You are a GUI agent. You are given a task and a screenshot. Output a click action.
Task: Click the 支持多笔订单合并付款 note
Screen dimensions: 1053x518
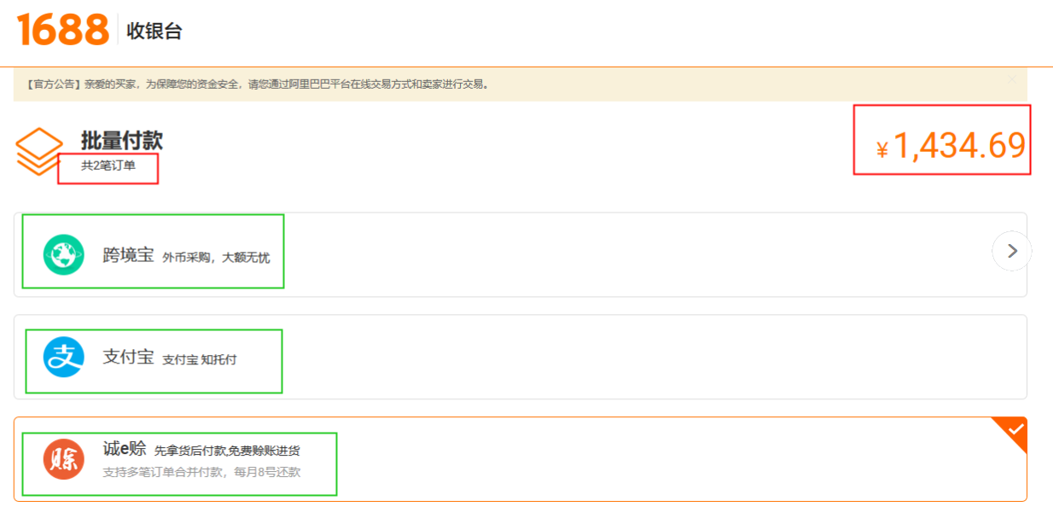point(201,472)
